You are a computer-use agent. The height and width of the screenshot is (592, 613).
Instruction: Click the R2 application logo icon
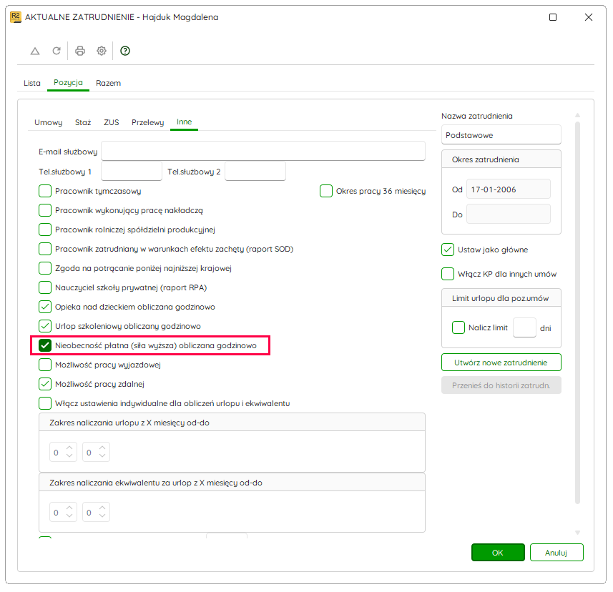[x=16, y=17]
